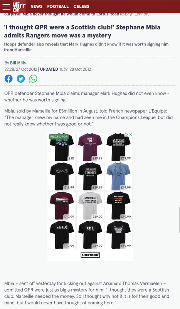
Task: Select the Price Drop £10 t-shirt
Action: [x=62, y=147]
